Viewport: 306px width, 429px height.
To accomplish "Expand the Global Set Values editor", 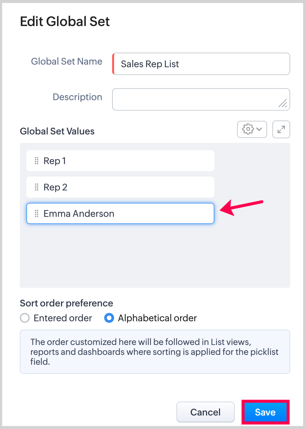I will coord(281,129).
